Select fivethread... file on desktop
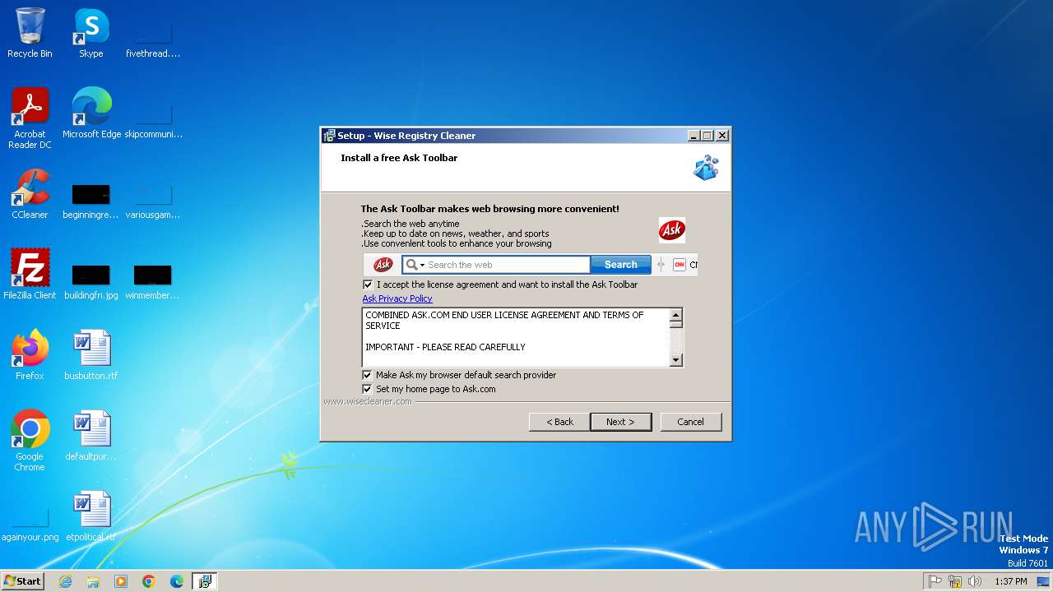The width and height of the screenshot is (1053, 592). coord(152,41)
